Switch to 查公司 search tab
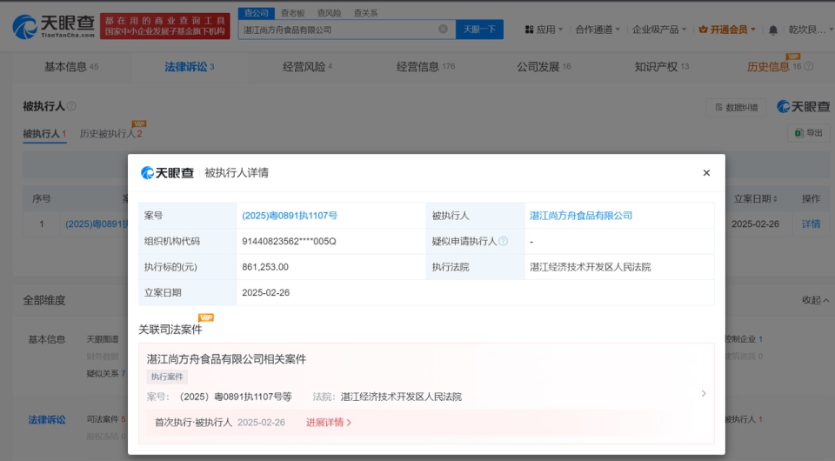The image size is (835, 461). click(x=256, y=13)
